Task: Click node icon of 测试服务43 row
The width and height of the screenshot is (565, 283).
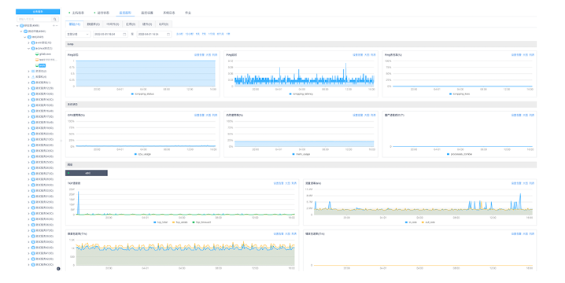Action: (x=33, y=265)
